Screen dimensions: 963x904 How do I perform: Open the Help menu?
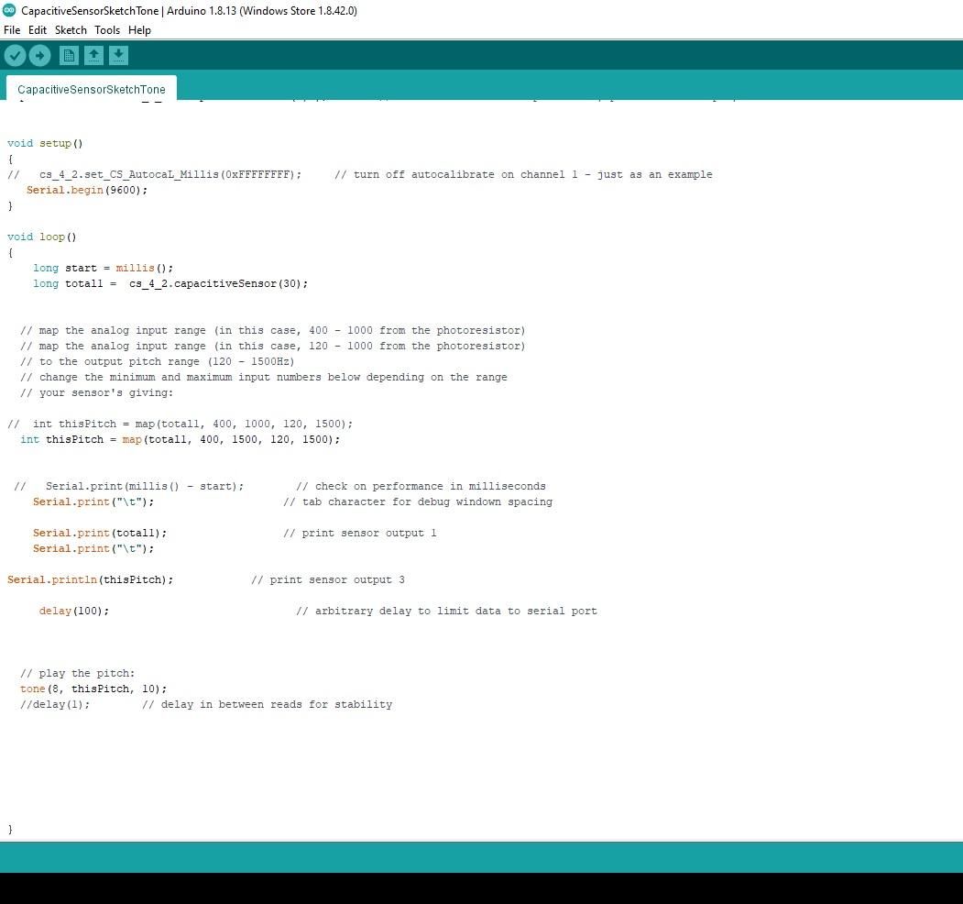[x=139, y=30]
